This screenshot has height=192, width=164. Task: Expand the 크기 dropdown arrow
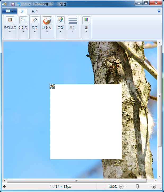click(73, 31)
